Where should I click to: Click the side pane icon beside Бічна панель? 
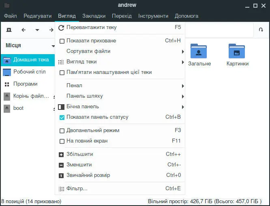(x=61, y=107)
